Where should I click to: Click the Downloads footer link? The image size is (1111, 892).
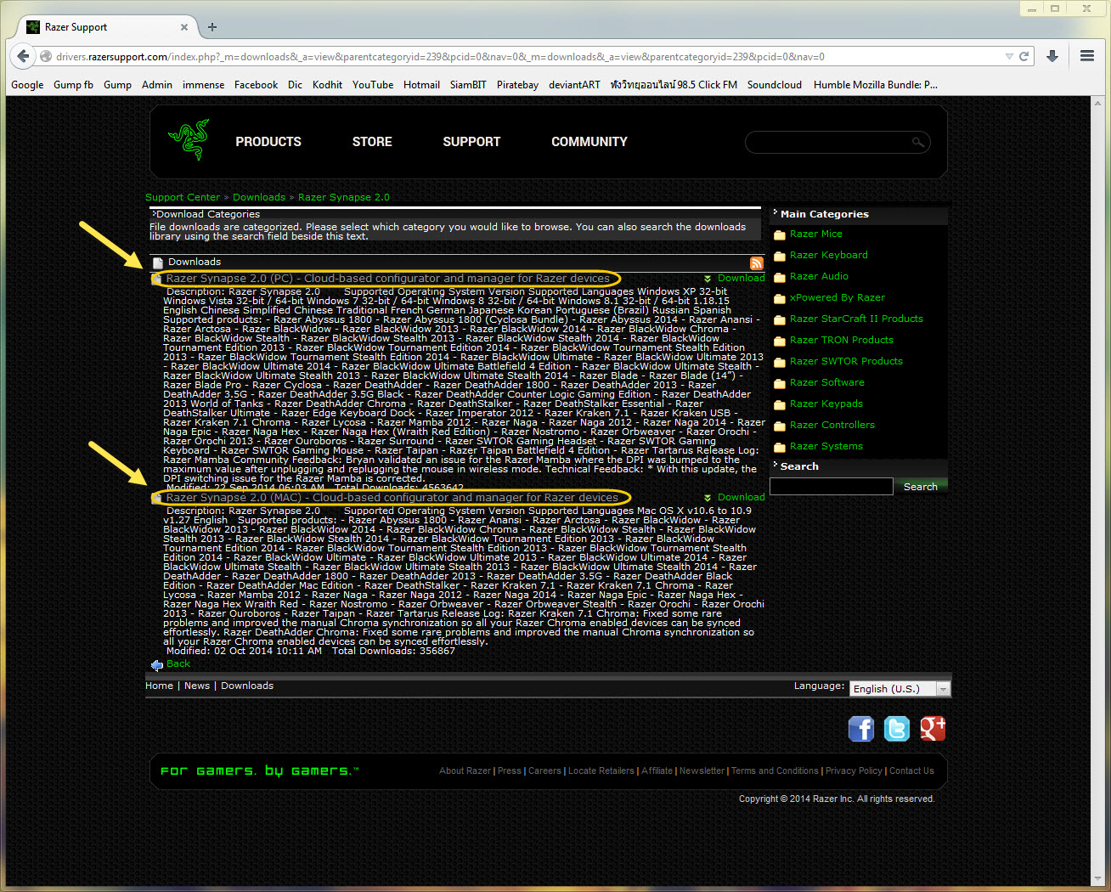pos(247,686)
